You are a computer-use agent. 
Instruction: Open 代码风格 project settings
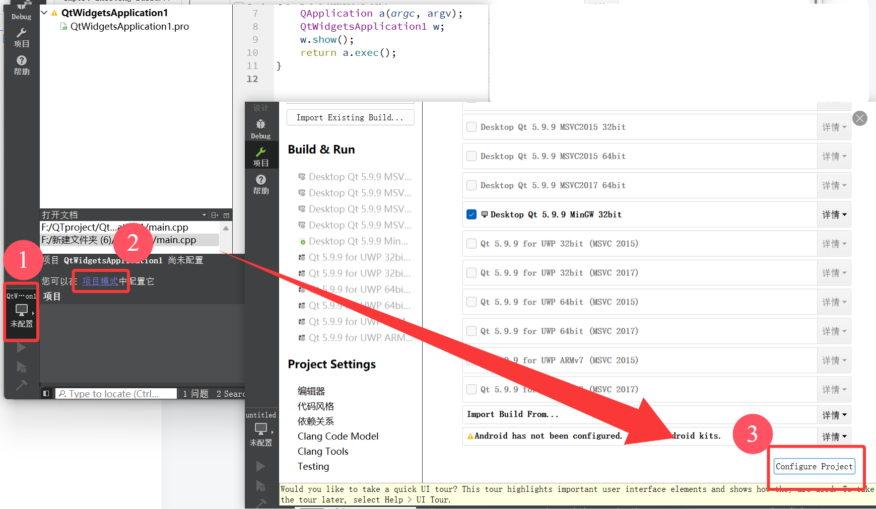316,406
